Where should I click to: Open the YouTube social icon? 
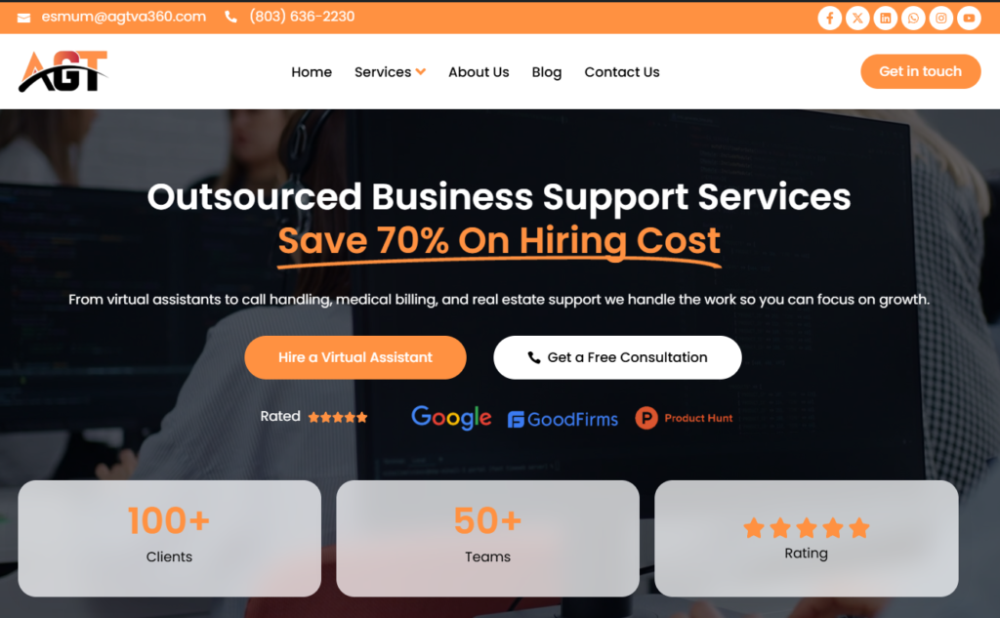tap(969, 18)
